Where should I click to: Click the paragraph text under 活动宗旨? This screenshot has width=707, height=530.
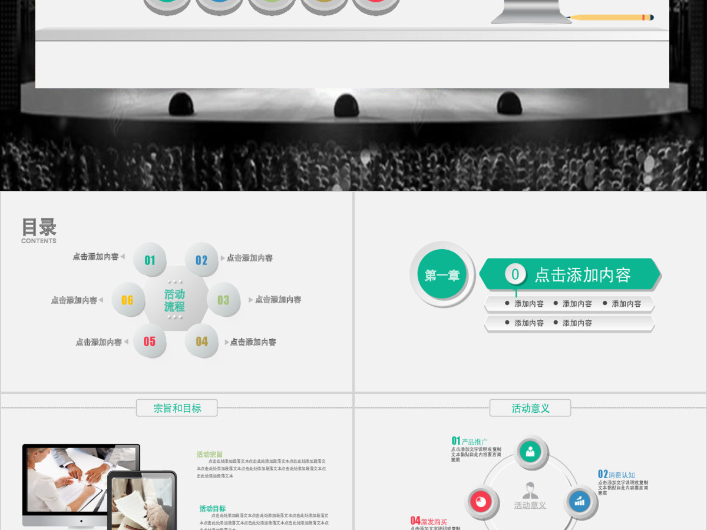click(x=262, y=469)
